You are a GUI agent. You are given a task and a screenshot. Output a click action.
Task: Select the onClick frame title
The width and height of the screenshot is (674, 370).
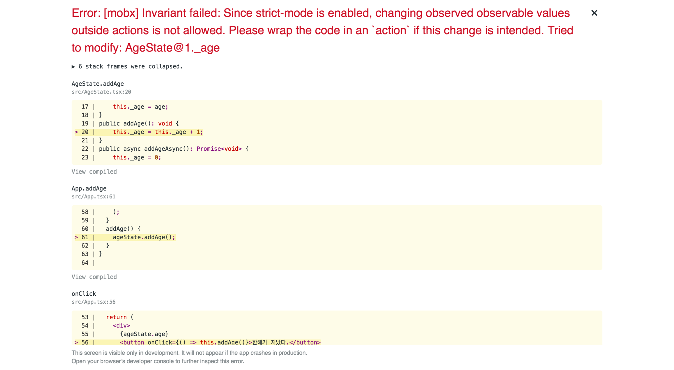click(84, 294)
